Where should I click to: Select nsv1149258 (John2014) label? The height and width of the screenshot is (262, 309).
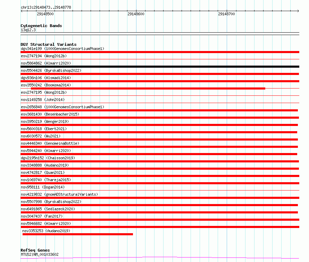tap(43, 100)
